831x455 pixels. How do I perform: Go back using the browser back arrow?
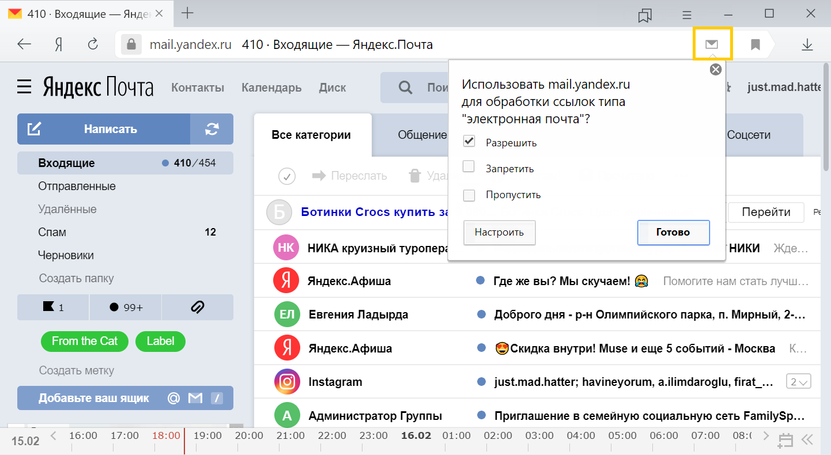24,44
